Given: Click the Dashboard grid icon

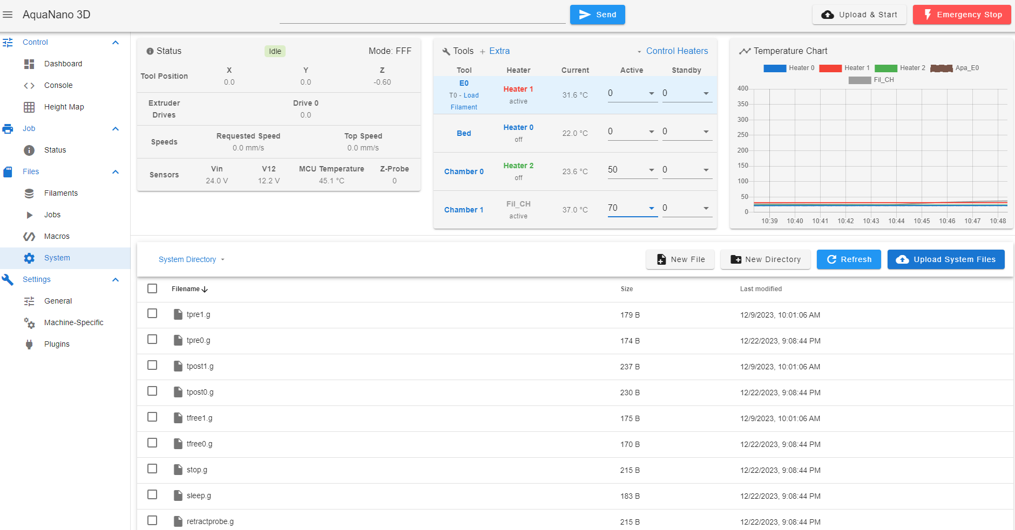Looking at the screenshot, I should click(x=29, y=64).
